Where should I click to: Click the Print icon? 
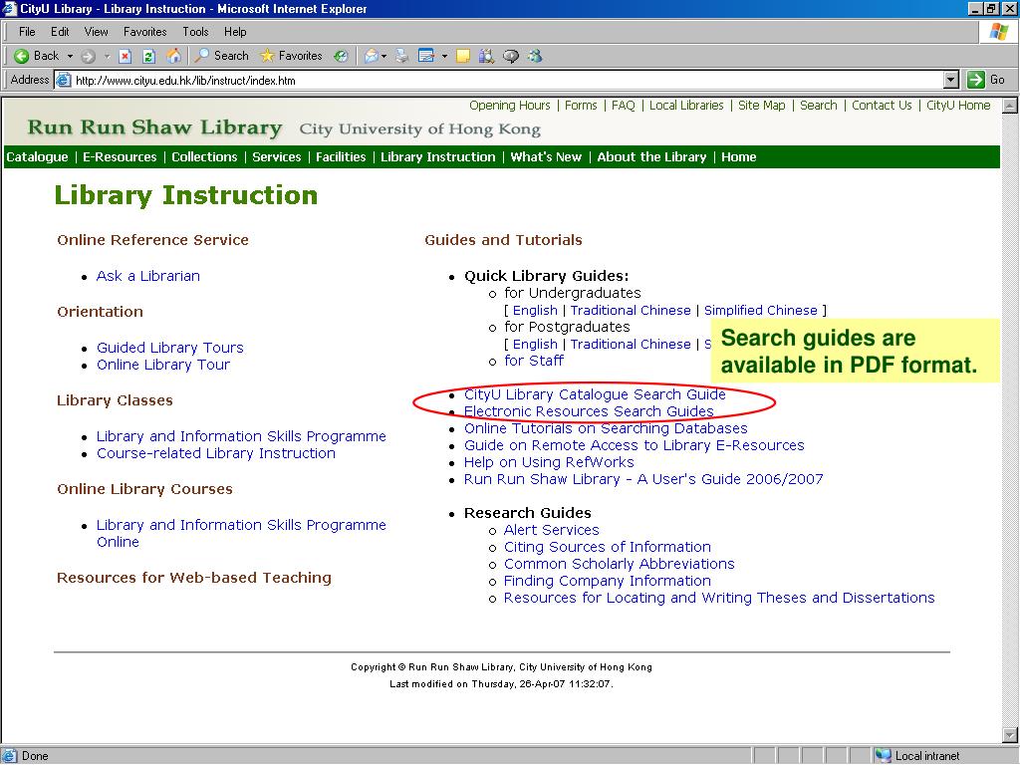402,57
